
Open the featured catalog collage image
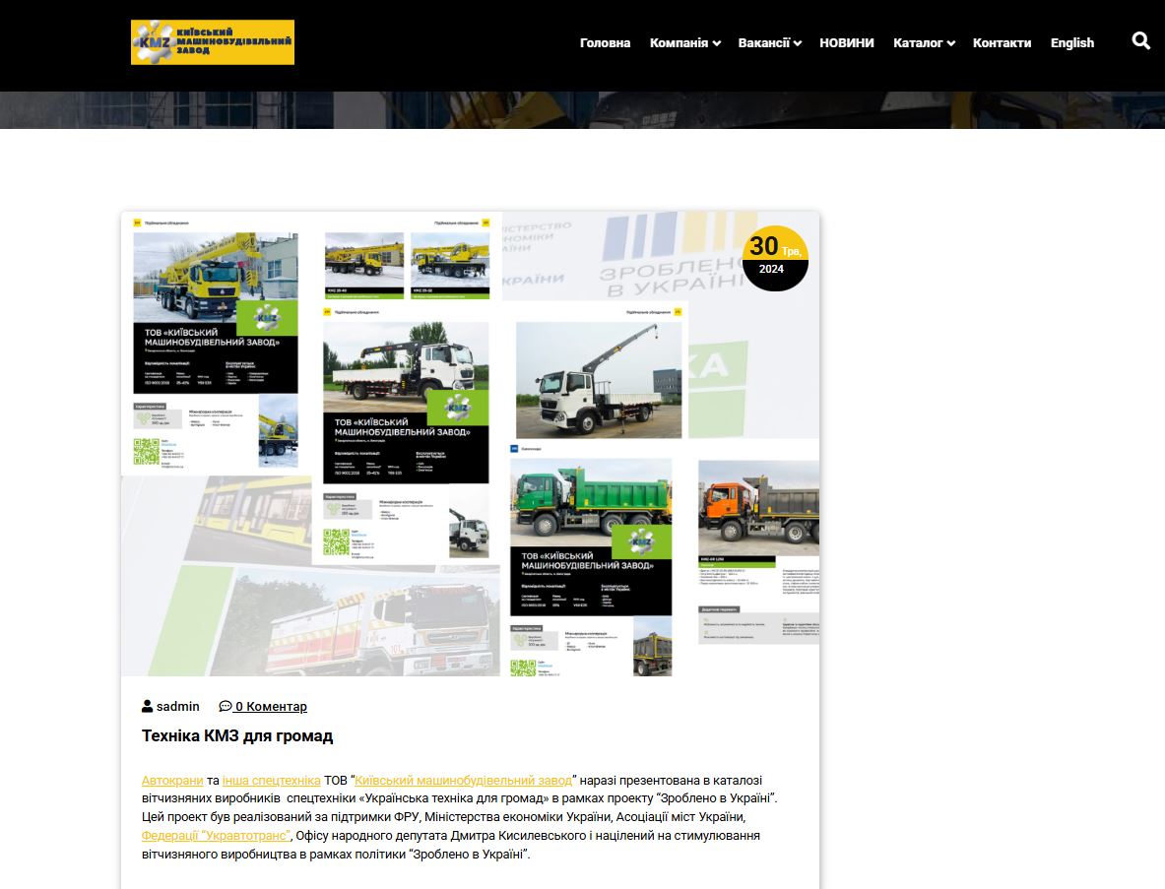(x=471, y=443)
